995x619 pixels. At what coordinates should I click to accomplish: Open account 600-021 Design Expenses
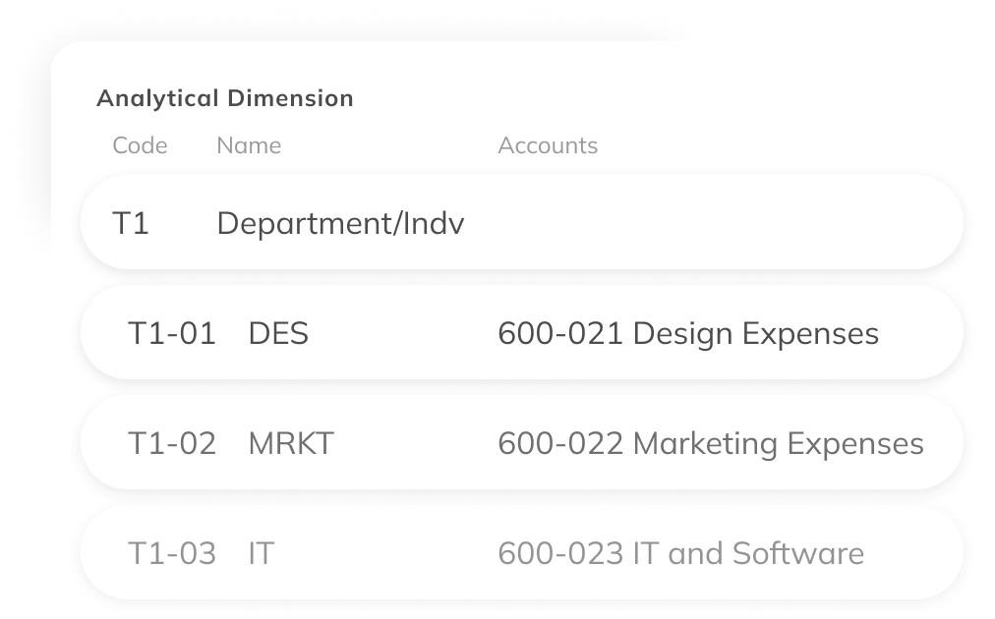(688, 334)
